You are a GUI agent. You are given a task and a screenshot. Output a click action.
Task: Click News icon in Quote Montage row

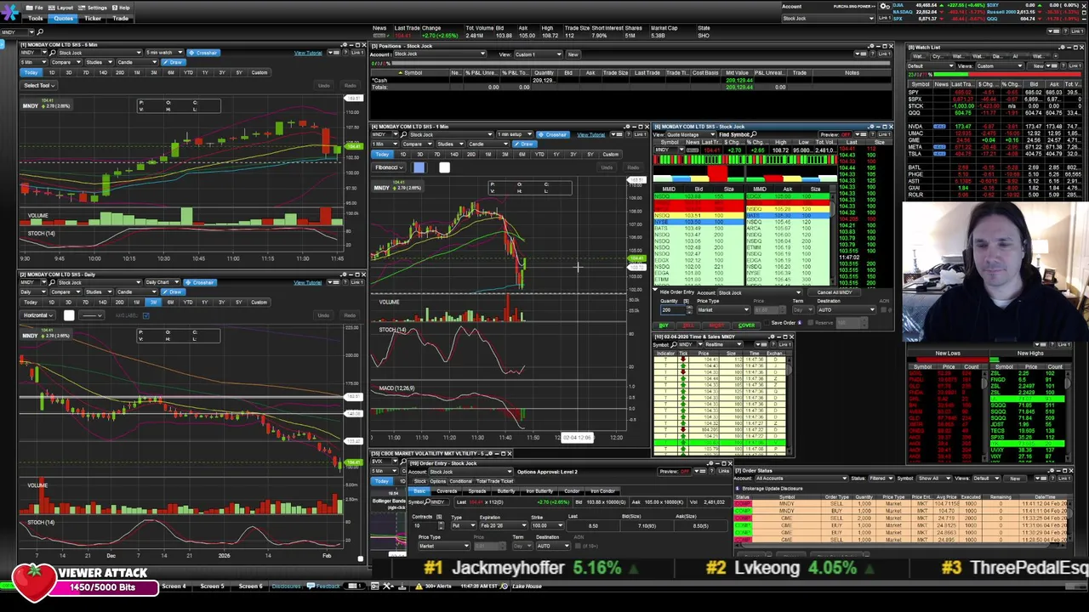pos(693,150)
